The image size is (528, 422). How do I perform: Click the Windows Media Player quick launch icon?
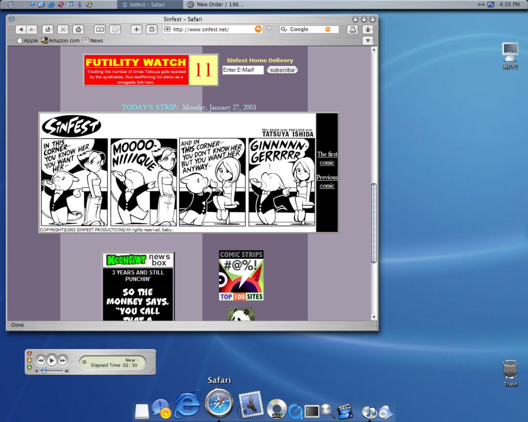tap(89, 4)
